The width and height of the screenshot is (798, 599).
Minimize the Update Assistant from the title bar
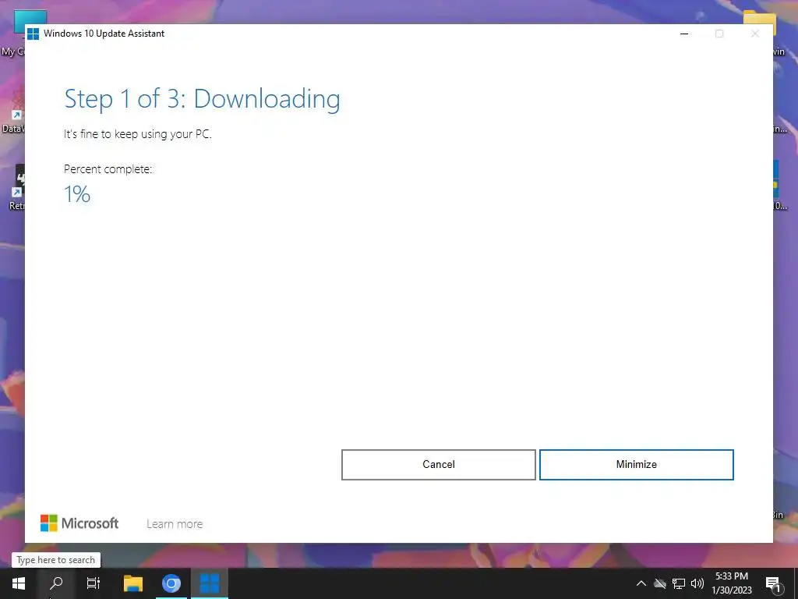(684, 34)
